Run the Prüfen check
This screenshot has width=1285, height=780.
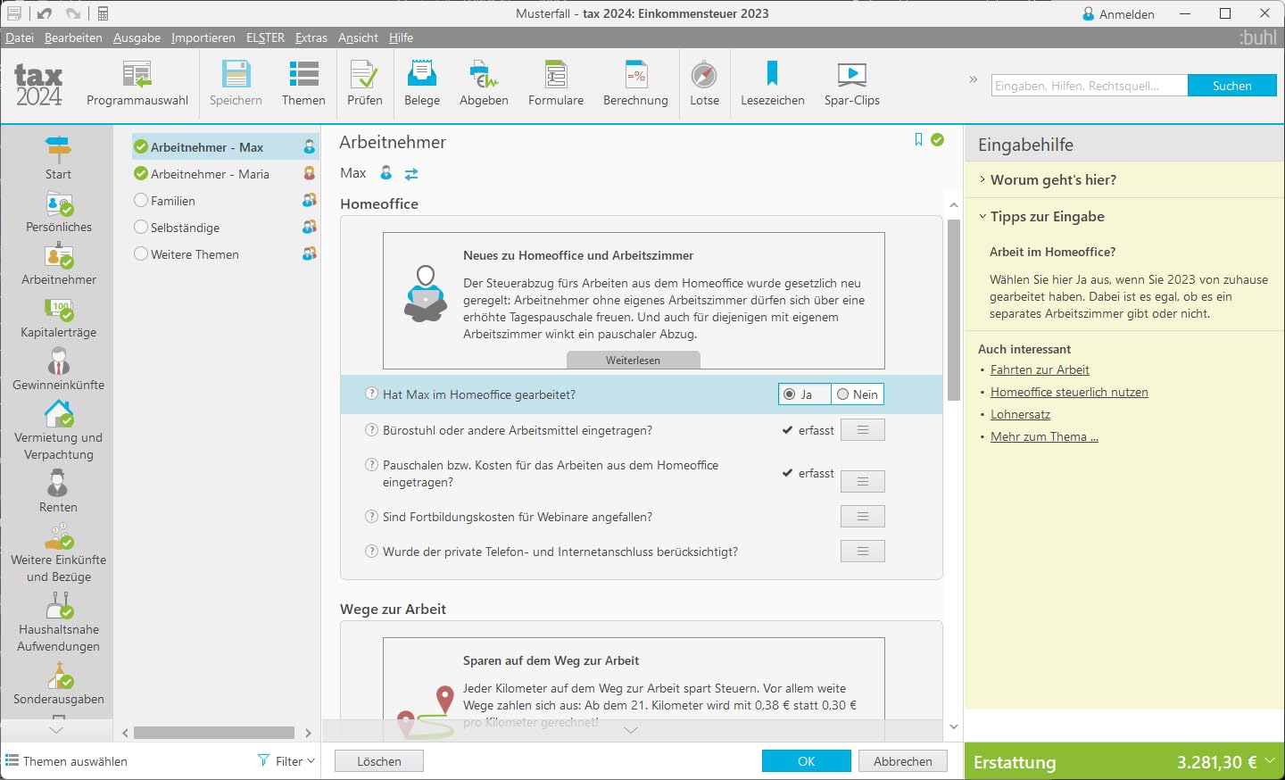[x=364, y=84]
